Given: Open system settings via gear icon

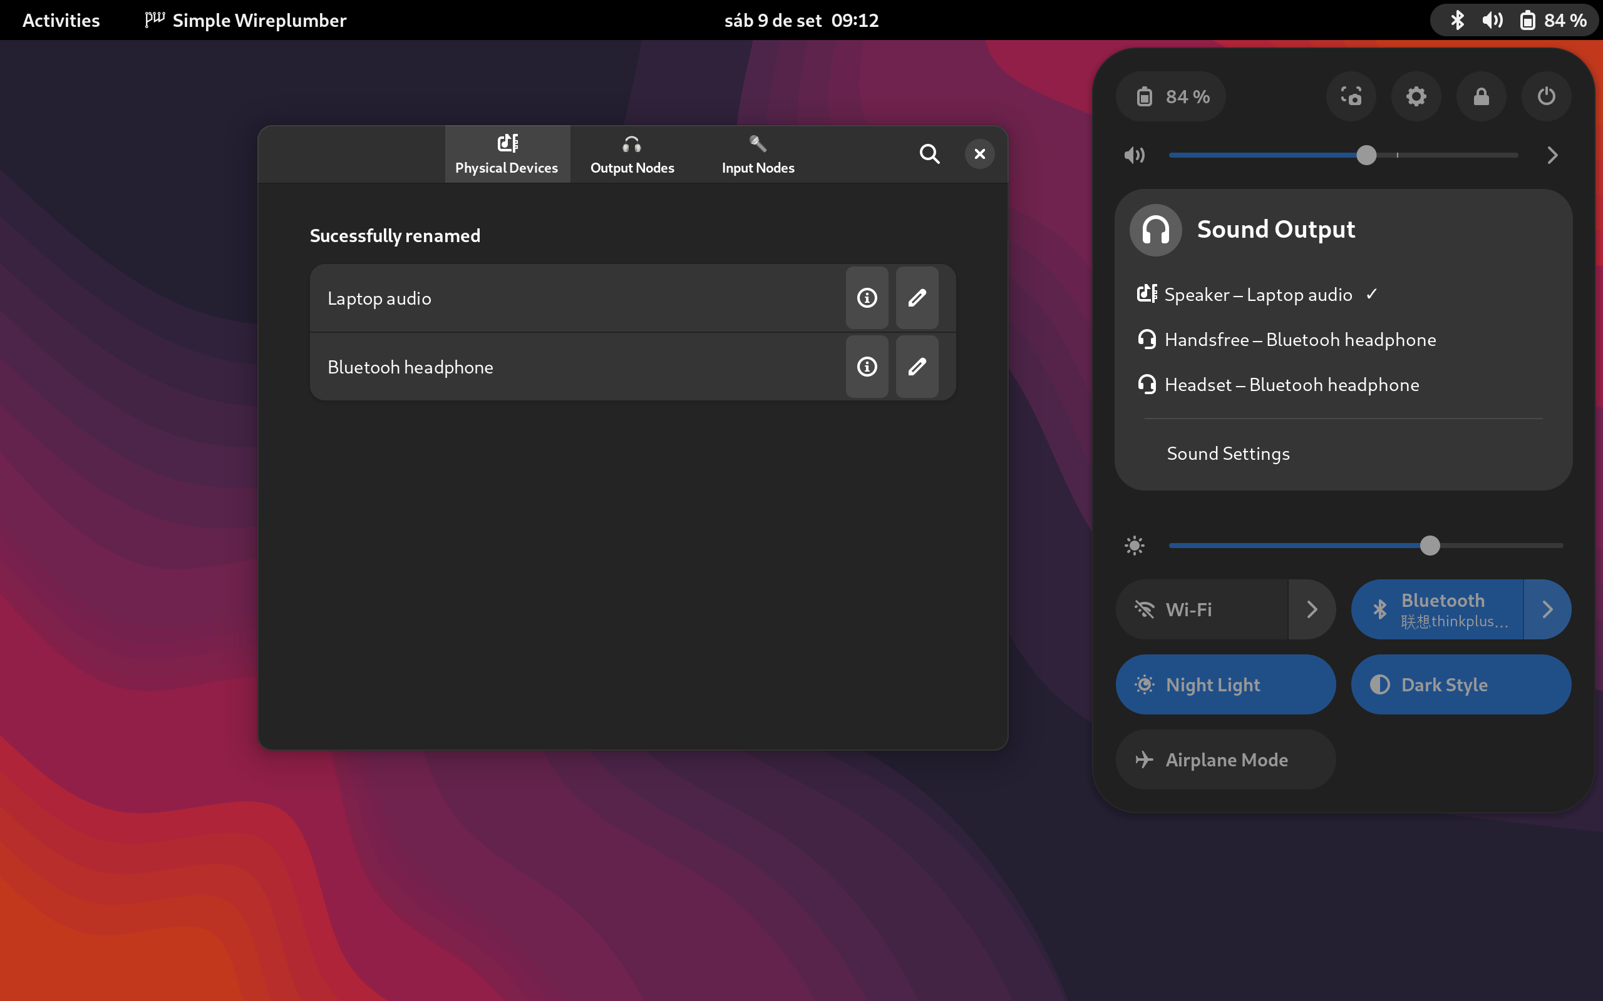Looking at the screenshot, I should click(1416, 96).
